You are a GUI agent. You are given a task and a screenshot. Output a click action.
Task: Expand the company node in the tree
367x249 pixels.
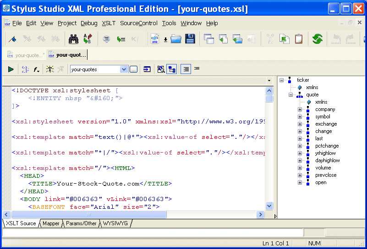(x=300, y=110)
